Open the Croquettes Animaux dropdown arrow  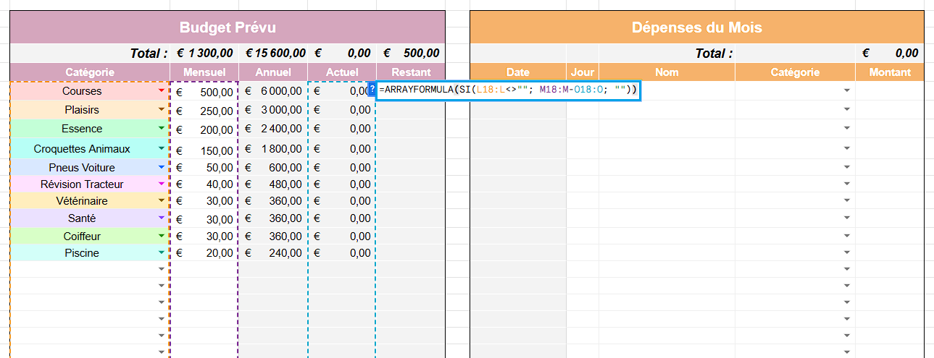(162, 148)
